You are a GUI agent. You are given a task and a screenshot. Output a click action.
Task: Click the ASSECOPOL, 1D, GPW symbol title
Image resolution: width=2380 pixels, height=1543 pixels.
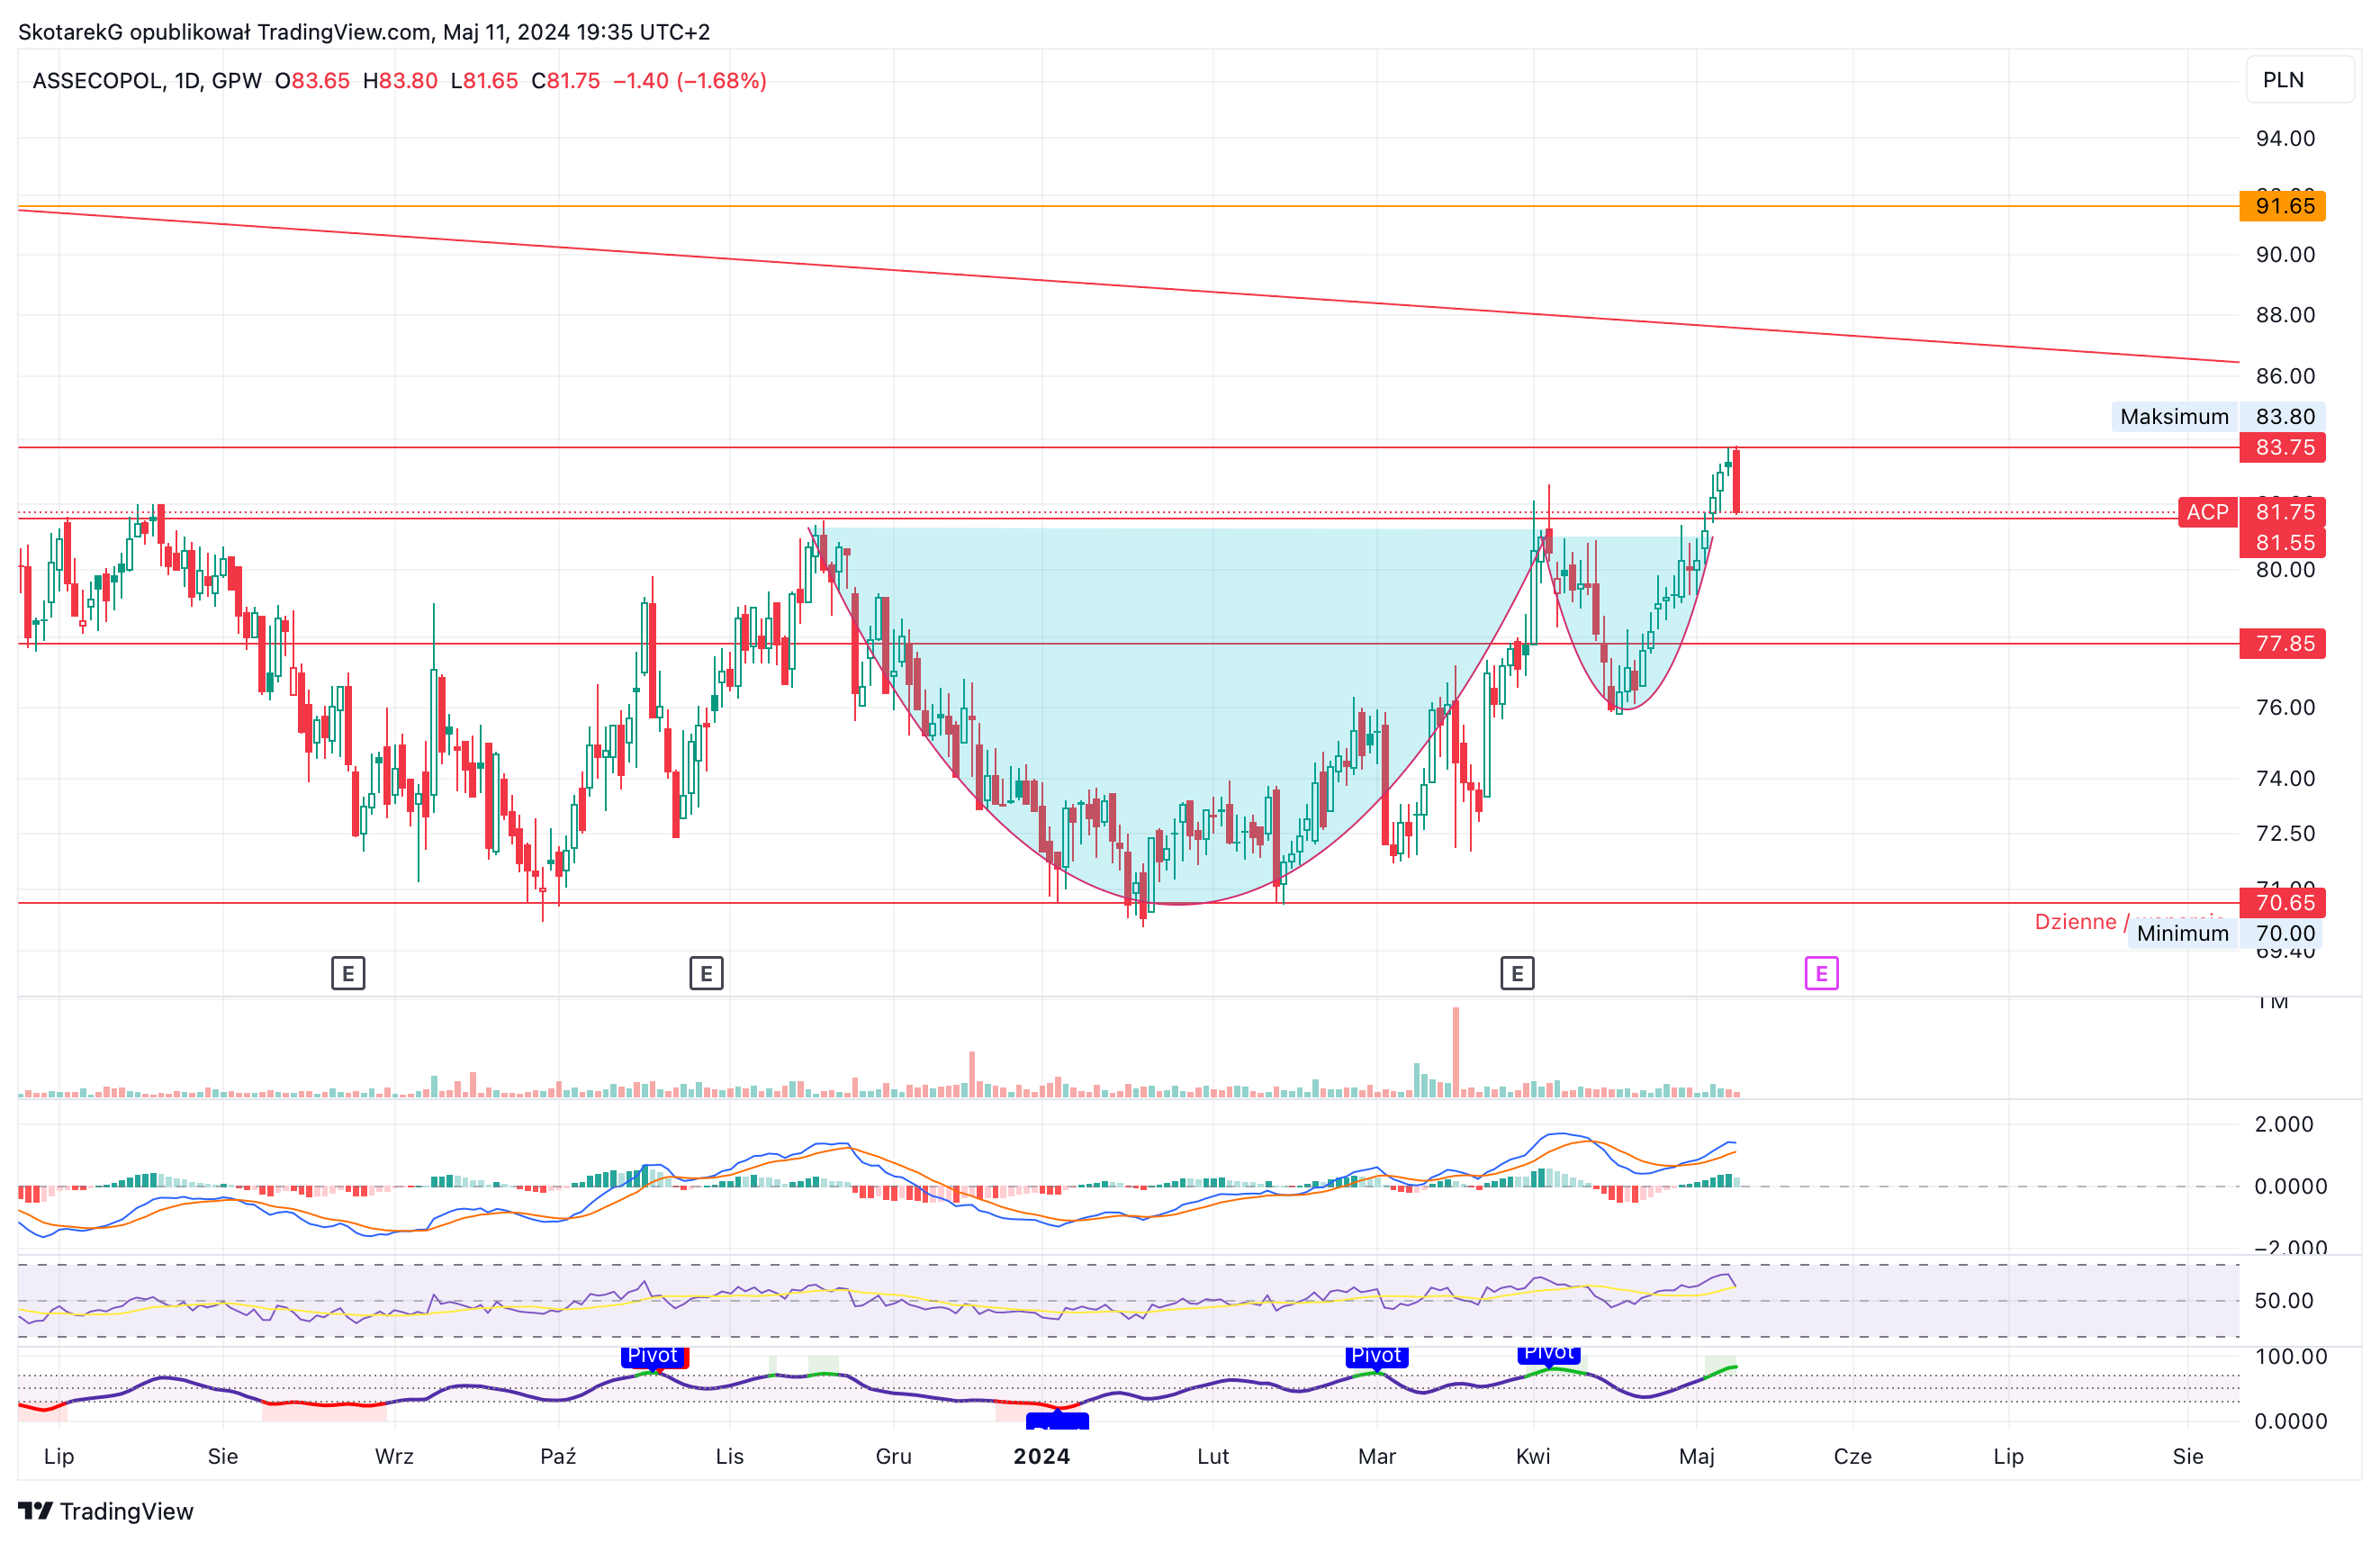pyautogui.click(x=147, y=81)
